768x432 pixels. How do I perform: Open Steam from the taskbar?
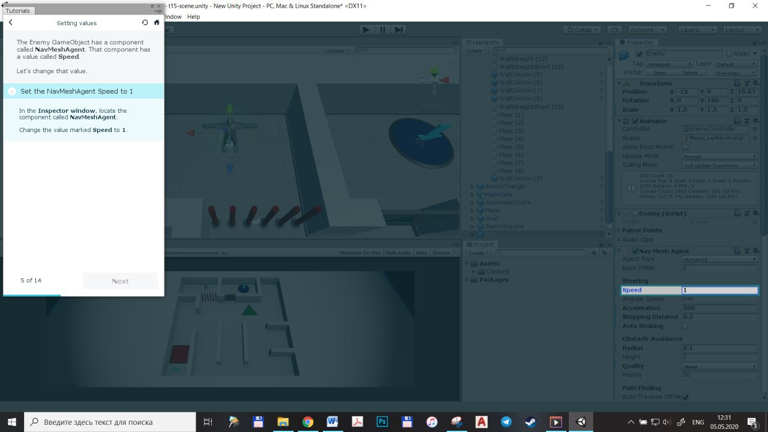pyautogui.click(x=530, y=422)
